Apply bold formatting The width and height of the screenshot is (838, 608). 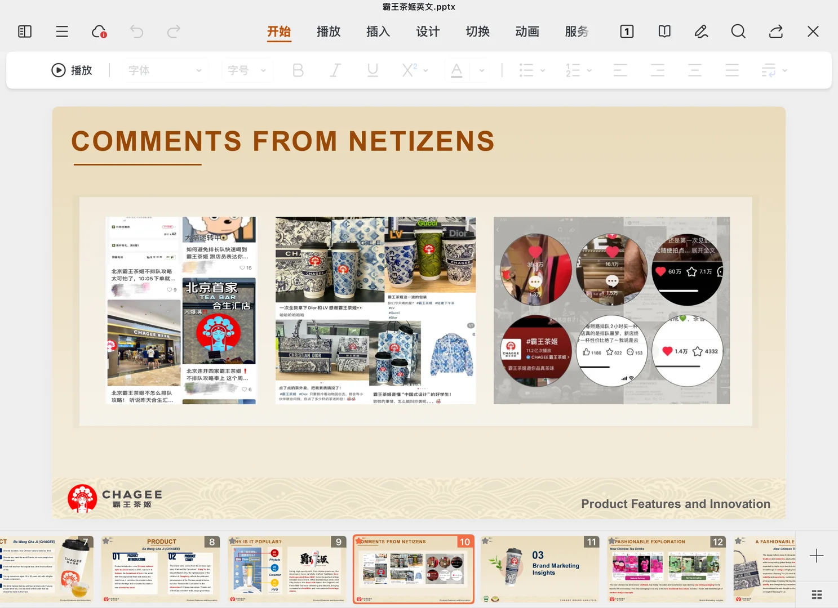[298, 70]
